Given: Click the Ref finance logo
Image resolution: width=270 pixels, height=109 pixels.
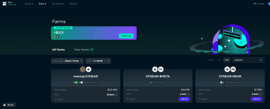Looking at the screenshot, I should [x=9, y=3].
